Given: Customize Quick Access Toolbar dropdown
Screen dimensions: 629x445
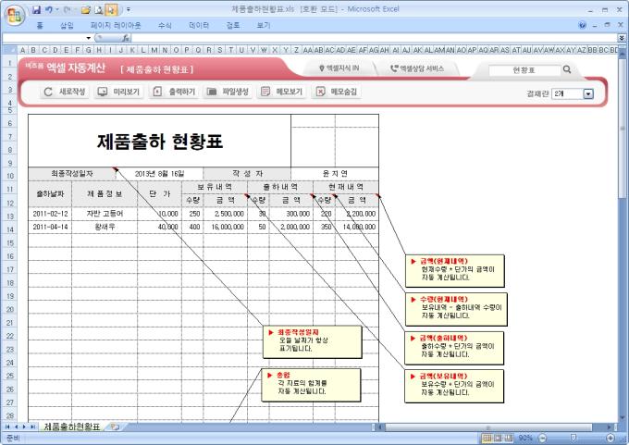Looking at the screenshot, I should coord(129,9).
